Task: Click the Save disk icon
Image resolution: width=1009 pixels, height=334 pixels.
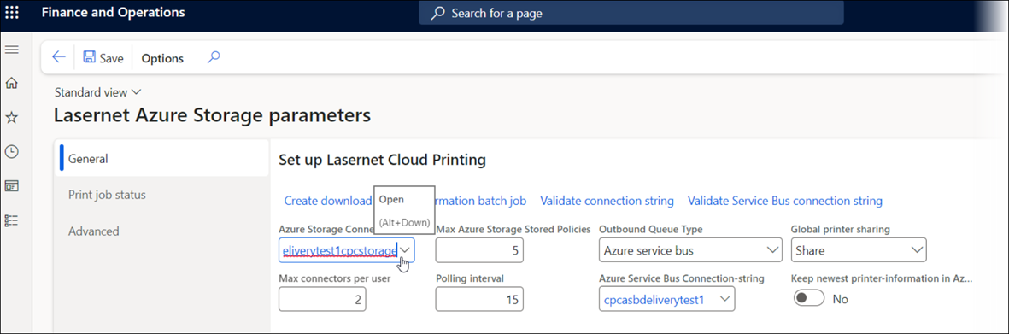Action: pos(90,58)
